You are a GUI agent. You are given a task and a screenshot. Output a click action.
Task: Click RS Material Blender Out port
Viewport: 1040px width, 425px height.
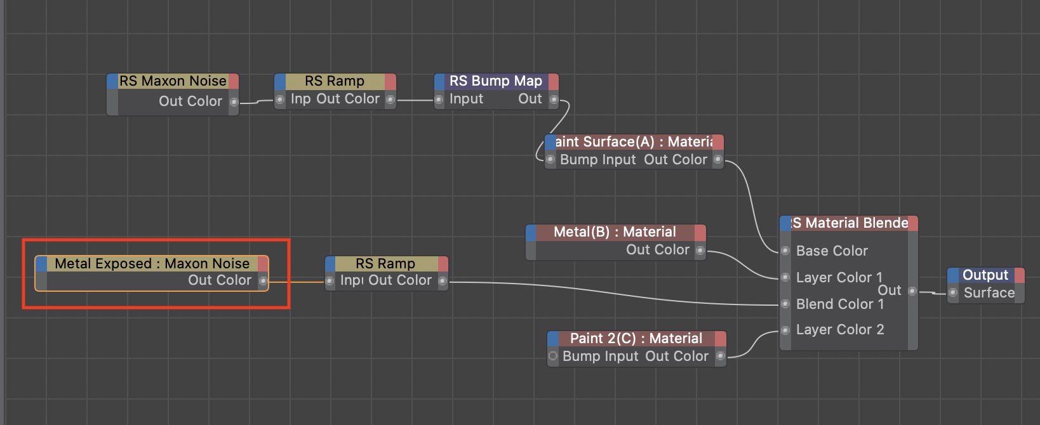point(912,291)
